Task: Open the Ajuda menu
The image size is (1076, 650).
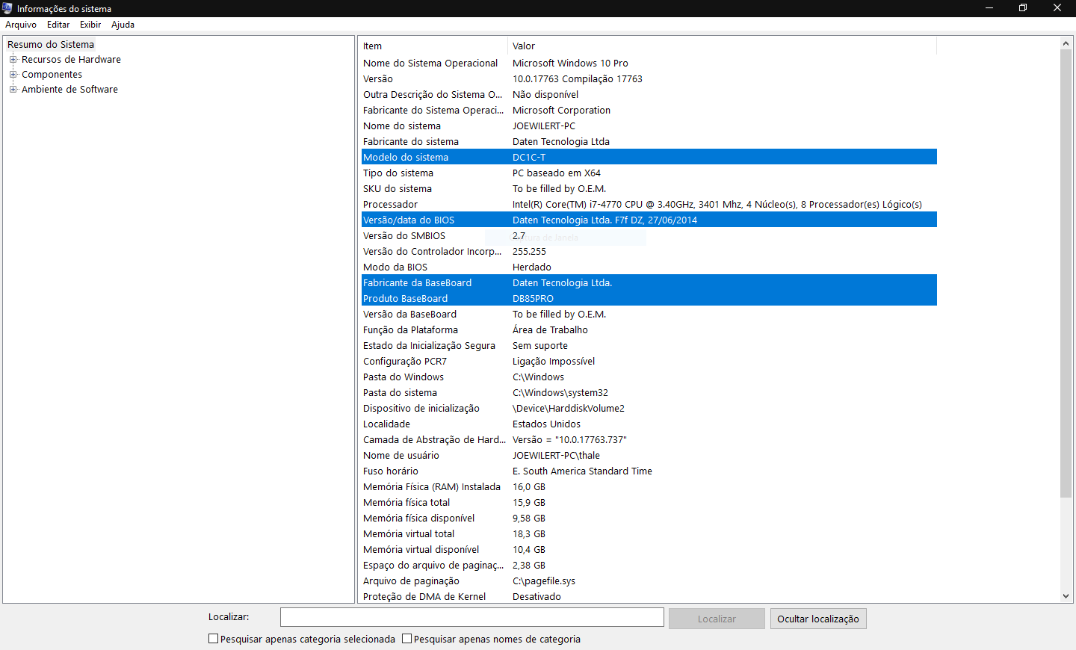Action: pos(123,25)
